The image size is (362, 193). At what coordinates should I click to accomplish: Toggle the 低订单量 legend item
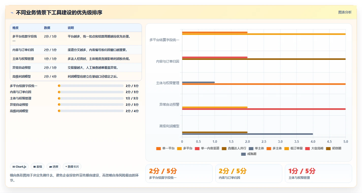tap(293, 148)
